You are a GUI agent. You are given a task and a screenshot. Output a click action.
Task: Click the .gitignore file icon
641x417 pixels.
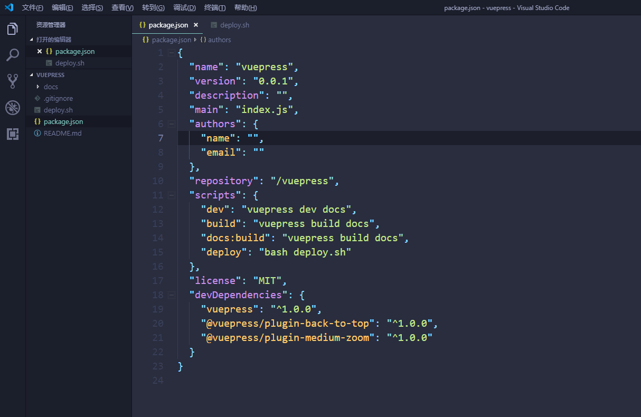37,98
